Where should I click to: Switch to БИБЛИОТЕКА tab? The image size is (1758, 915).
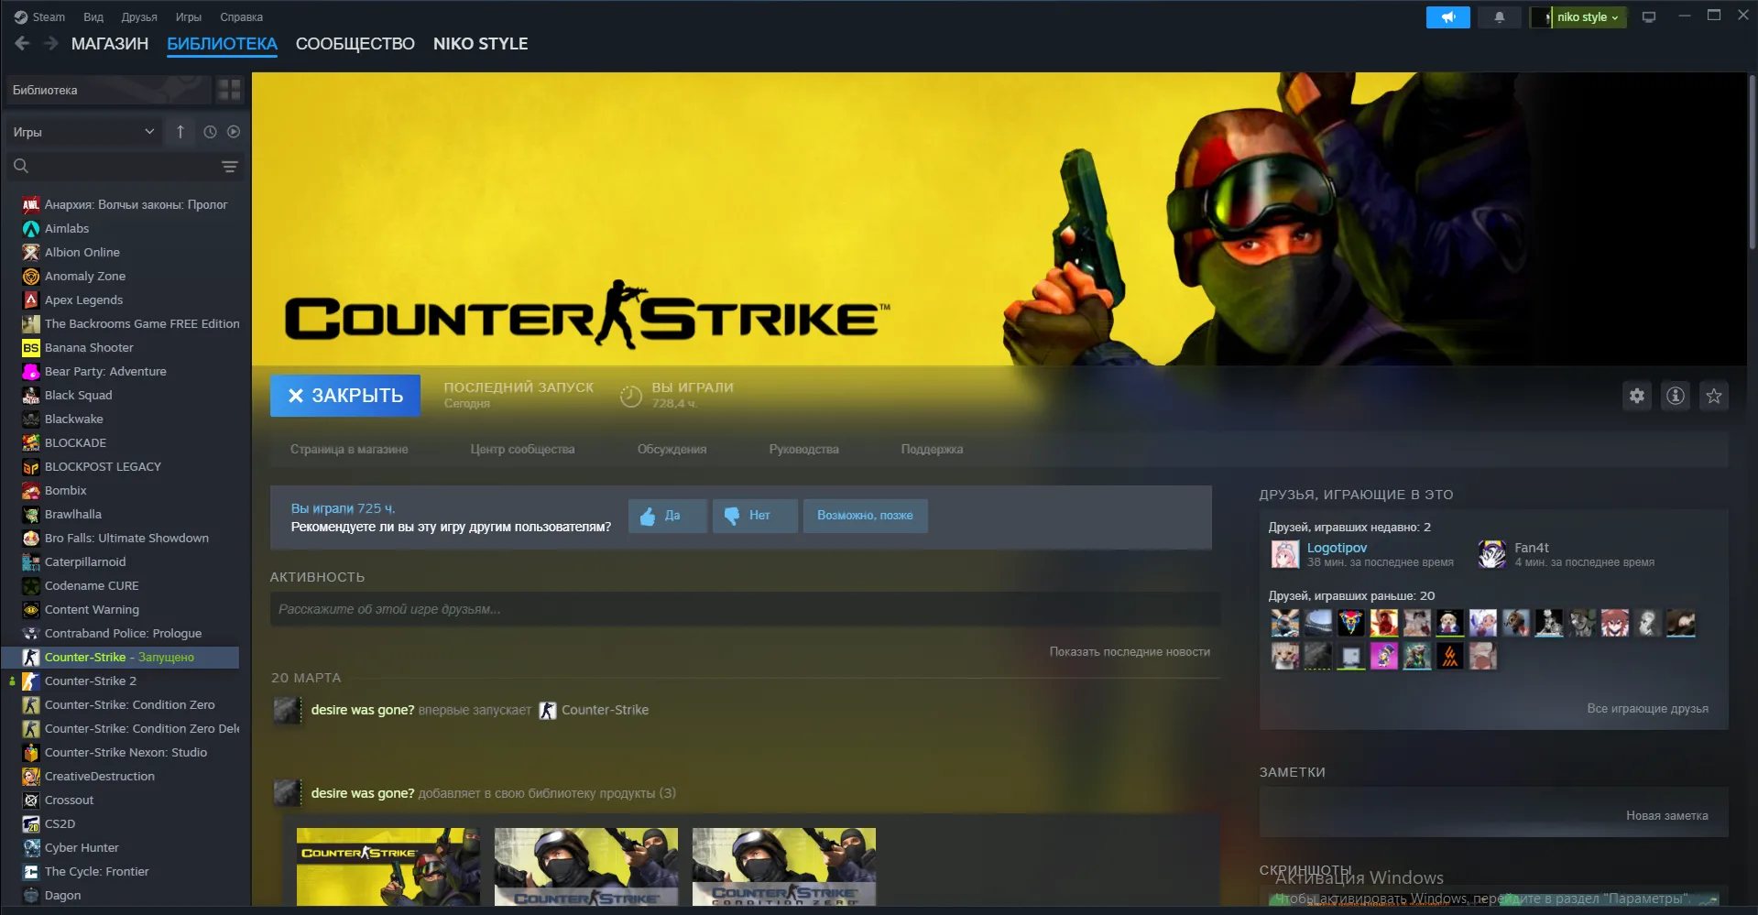click(222, 44)
